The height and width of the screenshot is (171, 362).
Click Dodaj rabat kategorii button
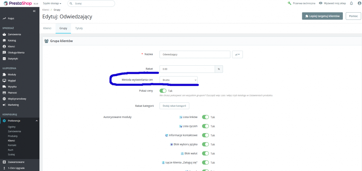[x=174, y=106]
